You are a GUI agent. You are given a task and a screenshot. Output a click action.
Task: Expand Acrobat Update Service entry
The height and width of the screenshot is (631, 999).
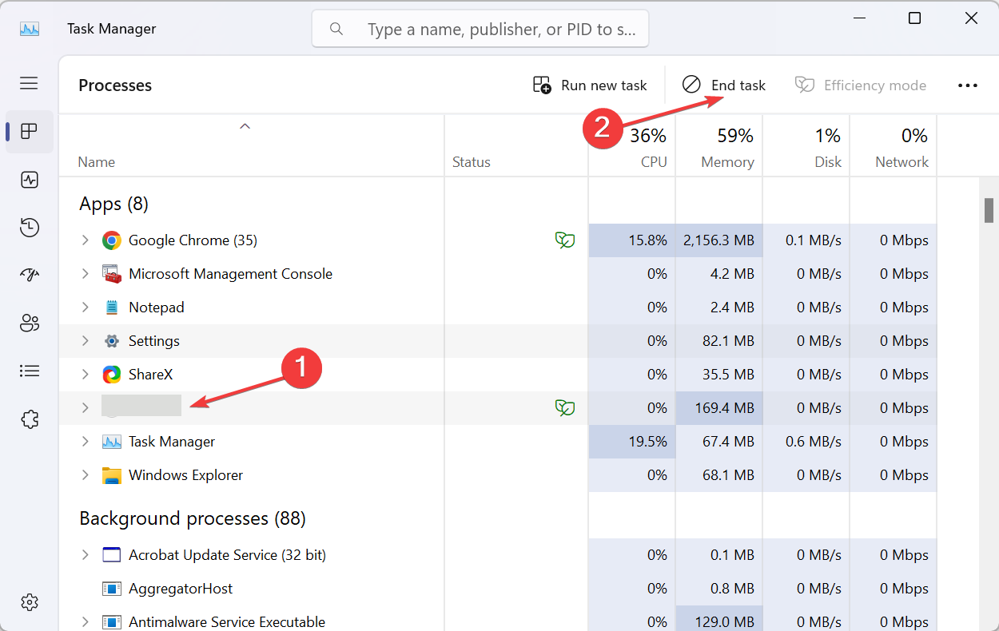(x=86, y=554)
